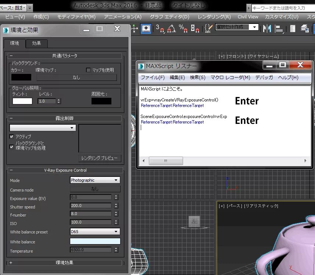Toggle マップを使用 checkbox
This screenshot has width=315, height=275.
[x=88, y=70]
